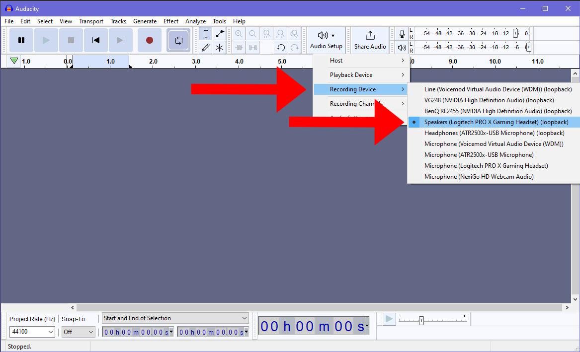Screen dimensions: 580x352
Task: Toggle the Loop playback button
Action: 178,40
